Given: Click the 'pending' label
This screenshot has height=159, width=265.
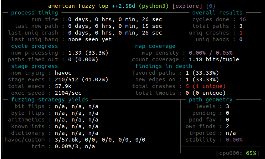Looking at the screenshot, I should pos(204,113).
